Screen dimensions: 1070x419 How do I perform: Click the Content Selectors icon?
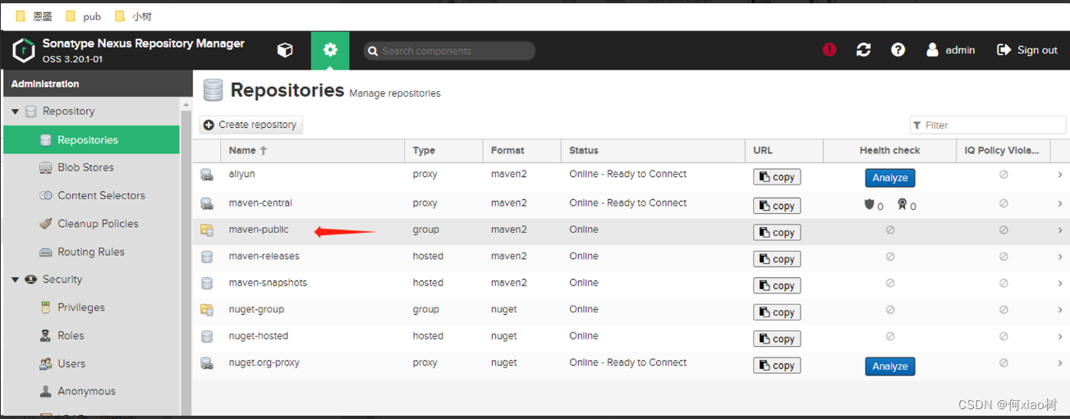click(46, 195)
